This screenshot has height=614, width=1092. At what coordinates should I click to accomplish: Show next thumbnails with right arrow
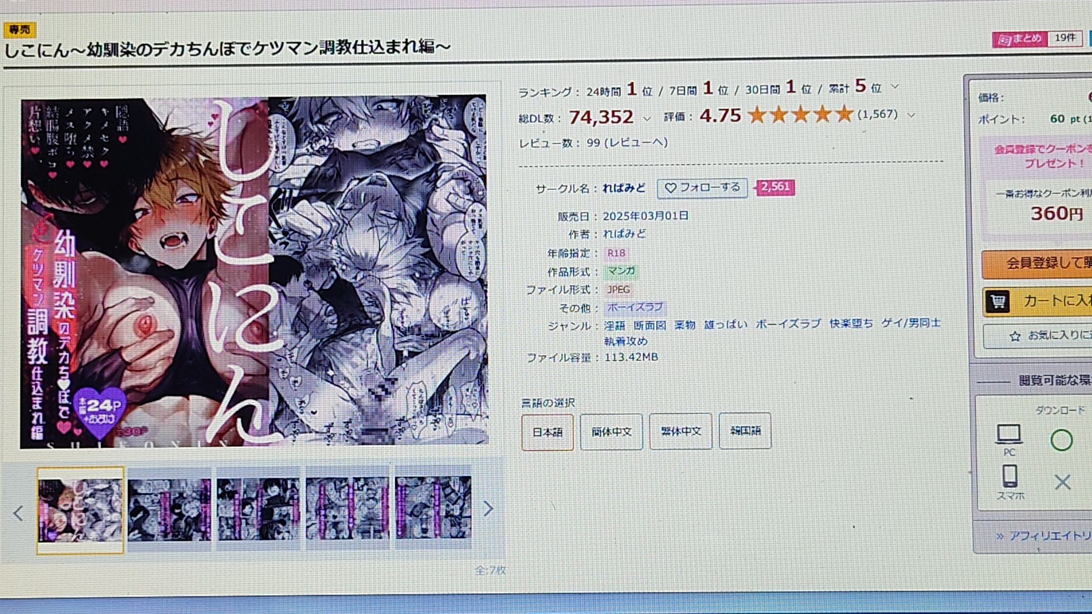click(x=488, y=508)
